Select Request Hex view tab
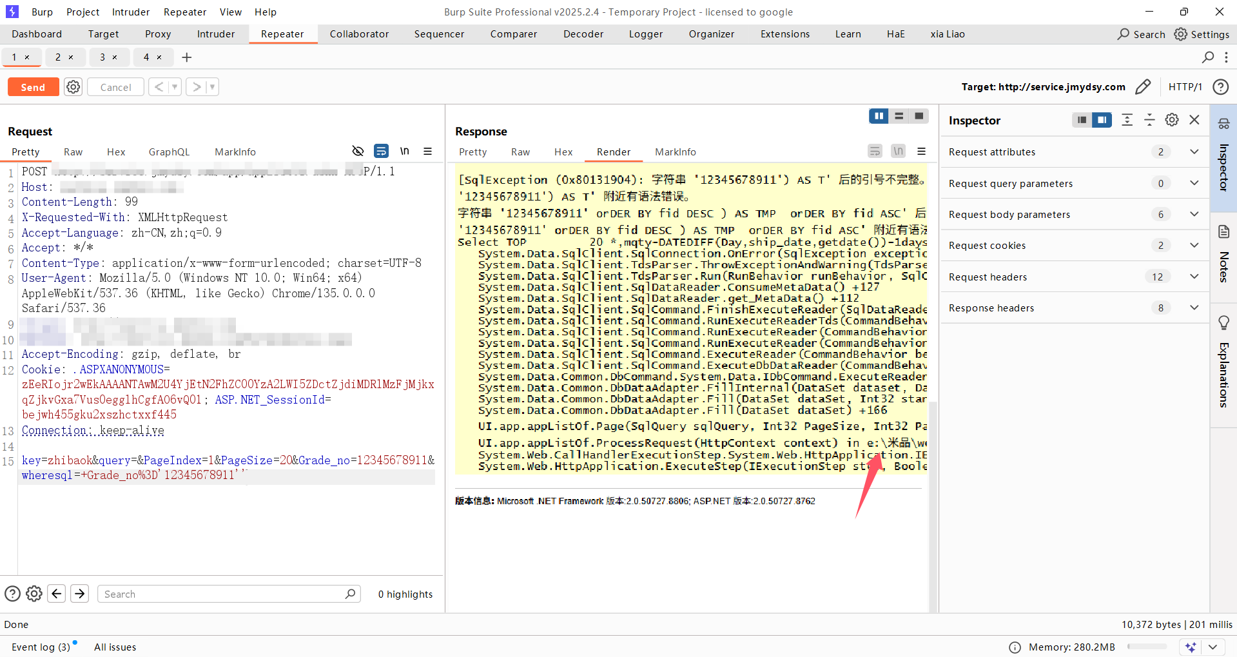This screenshot has width=1237, height=657. click(116, 152)
